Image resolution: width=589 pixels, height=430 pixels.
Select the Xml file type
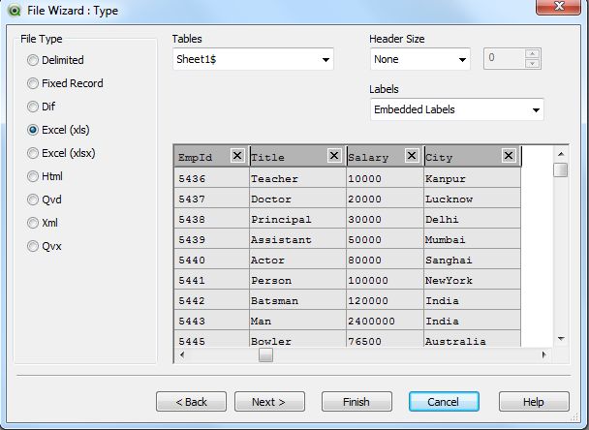[43, 223]
